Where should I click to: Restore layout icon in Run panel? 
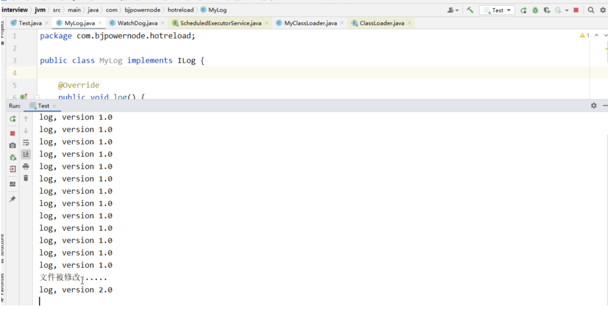click(13, 184)
